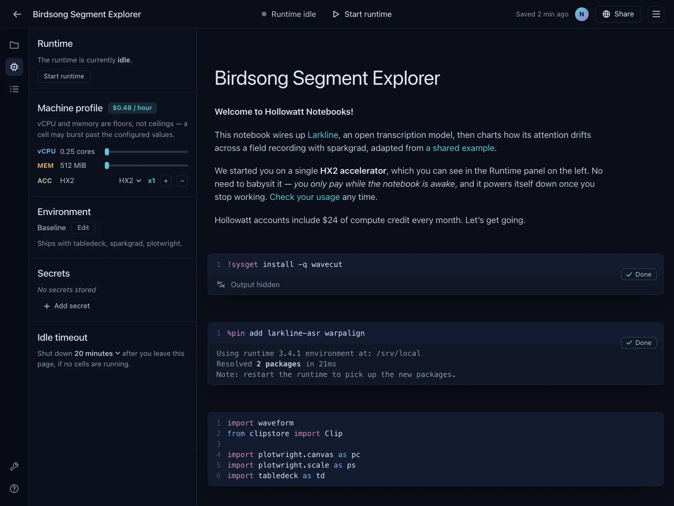Image resolution: width=674 pixels, height=506 pixels.
Task: Expand the HX2 accelerator type dropdown
Action: (x=130, y=181)
